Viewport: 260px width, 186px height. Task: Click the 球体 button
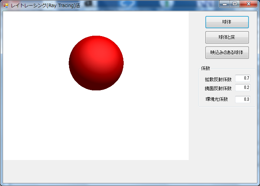pos(227,22)
